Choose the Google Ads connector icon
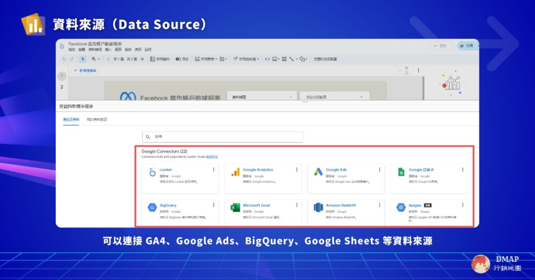The height and width of the screenshot is (280, 535). tap(318, 172)
